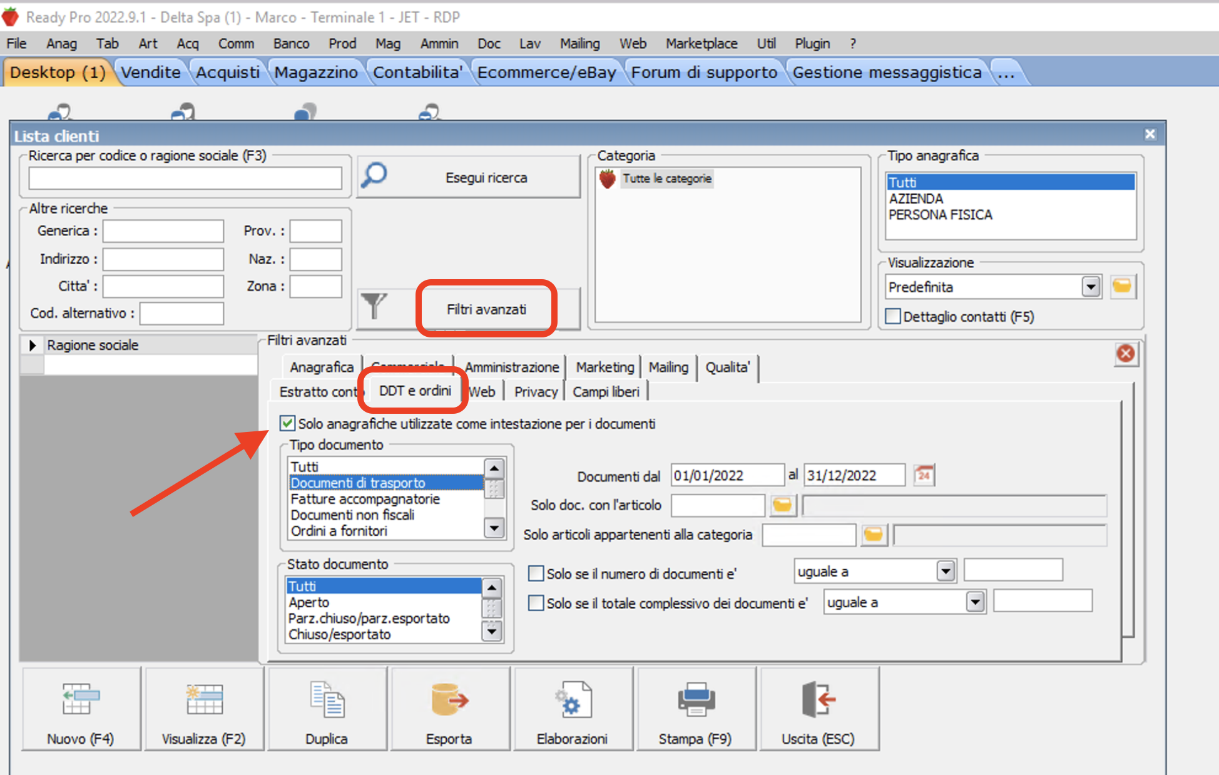Open the Mag menu
Viewport: 1219px width, 775px height.
(x=387, y=43)
